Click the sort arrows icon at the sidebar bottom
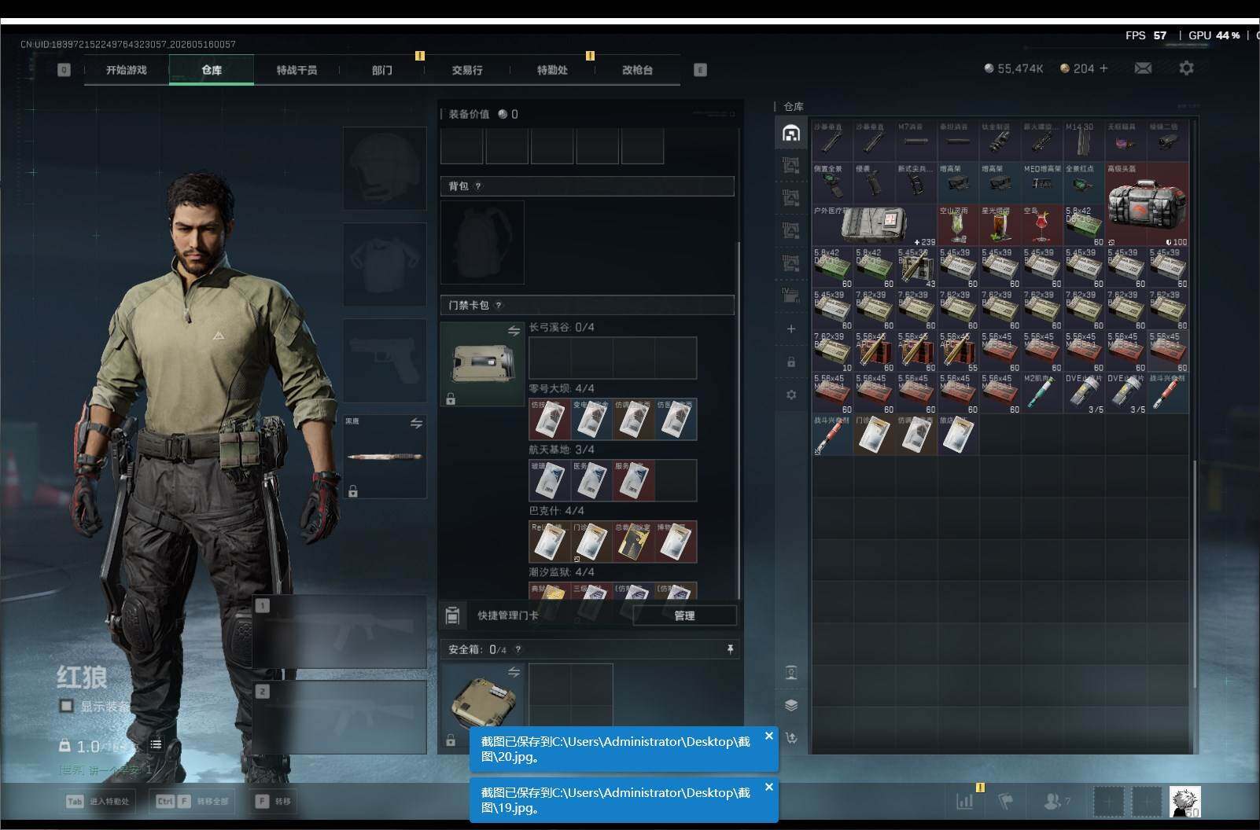Image resolution: width=1260 pixels, height=830 pixels. [791, 737]
